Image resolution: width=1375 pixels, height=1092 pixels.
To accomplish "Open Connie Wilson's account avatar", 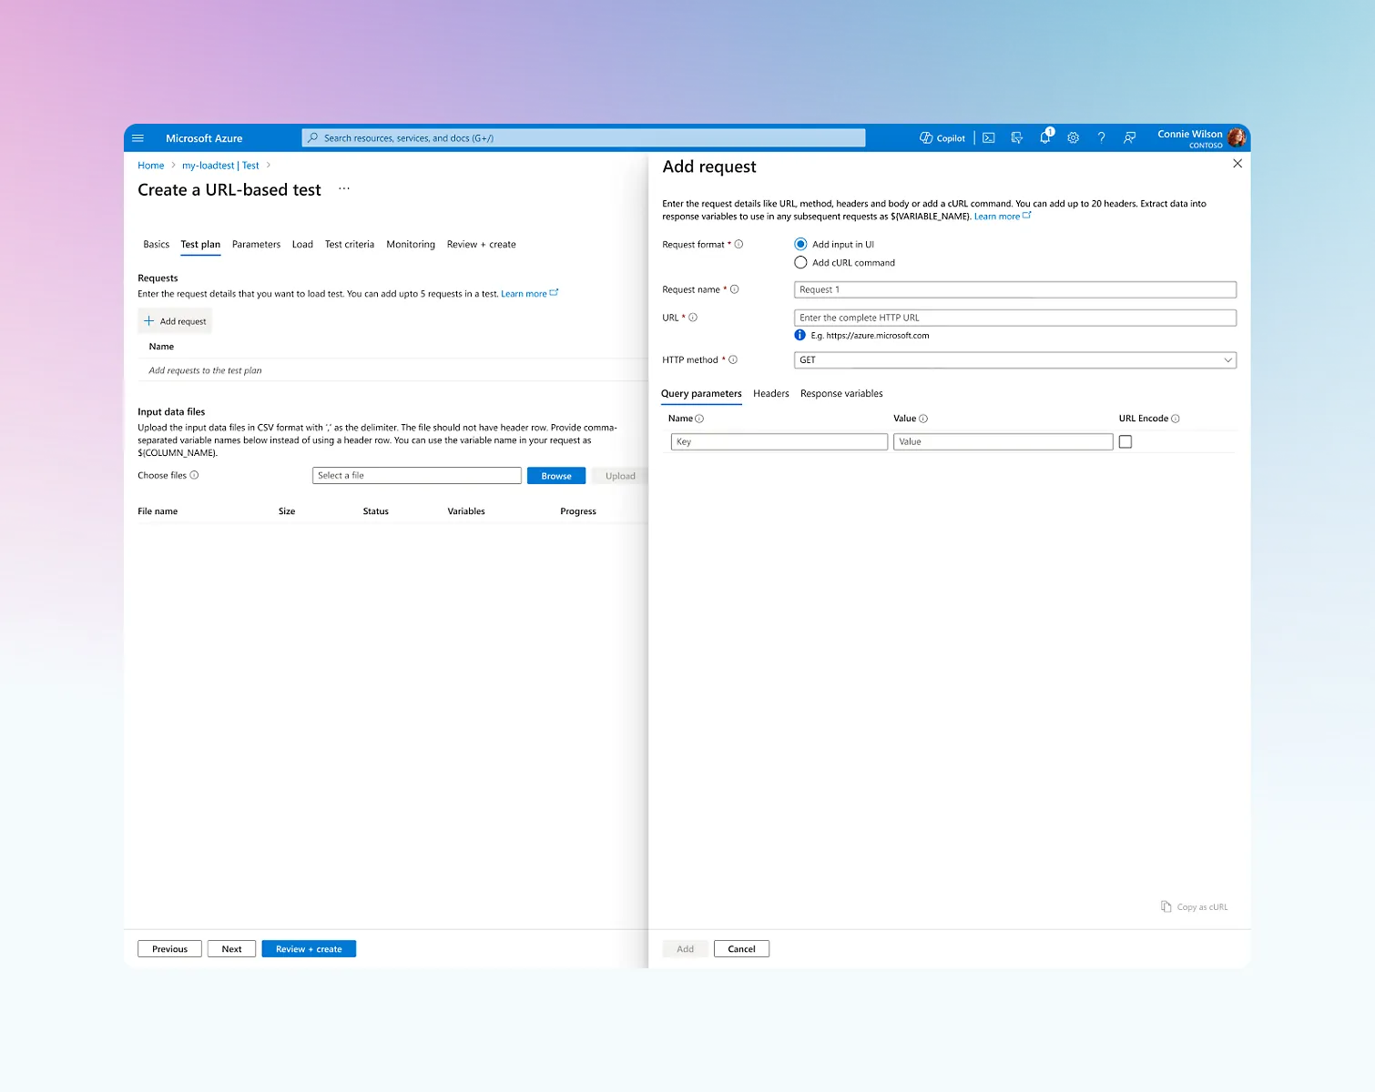I will 1237,137.
